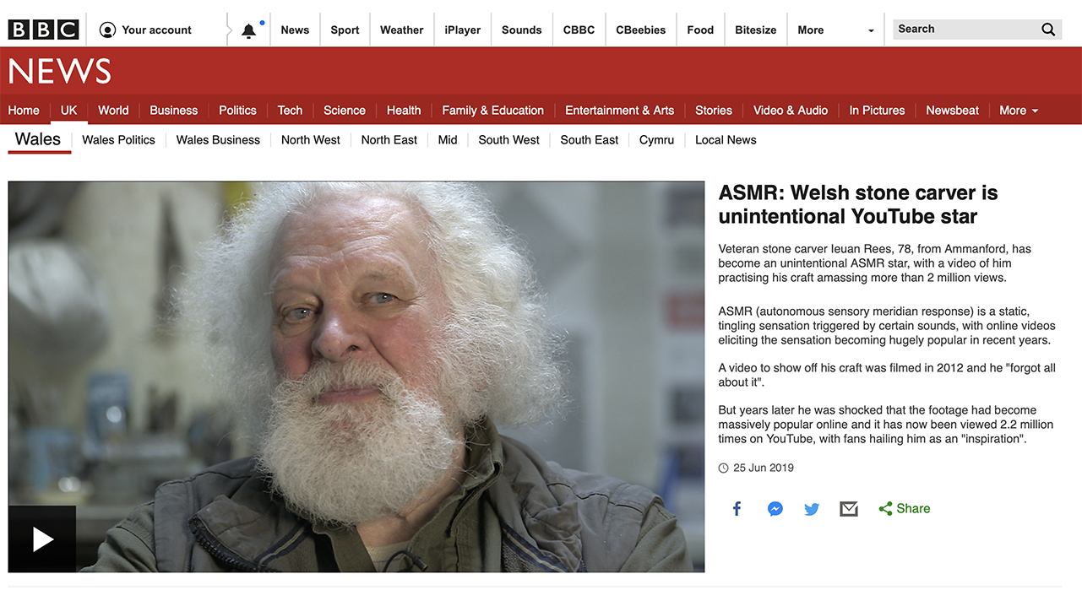The height and width of the screenshot is (601, 1082).
Task: Select the UK news tab
Action: [68, 111]
